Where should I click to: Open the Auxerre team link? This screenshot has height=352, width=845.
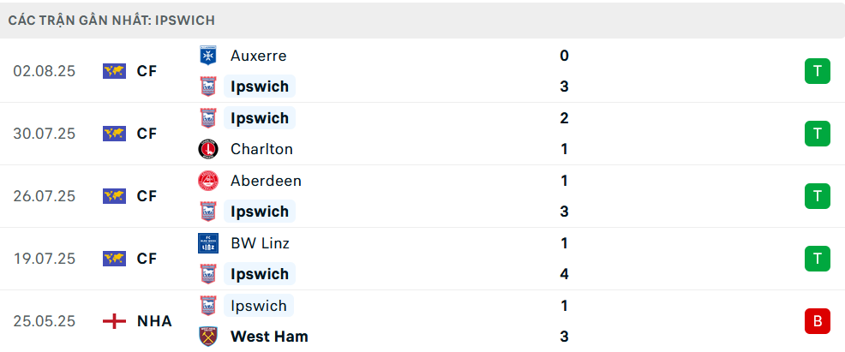click(258, 56)
